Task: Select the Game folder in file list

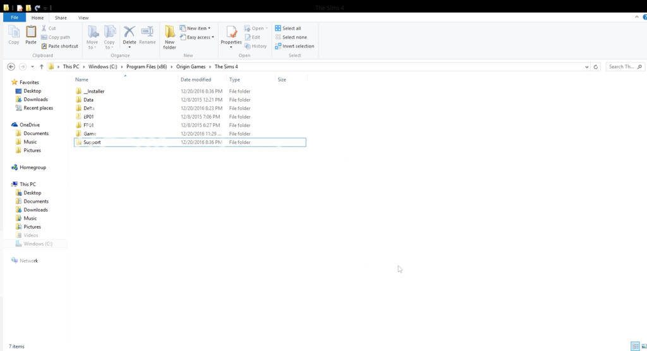Action: coord(90,134)
